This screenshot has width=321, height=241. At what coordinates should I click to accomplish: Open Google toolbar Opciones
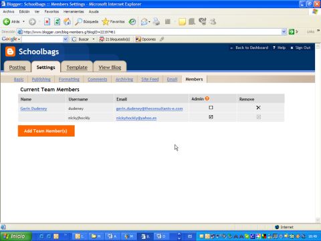click(x=146, y=39)
